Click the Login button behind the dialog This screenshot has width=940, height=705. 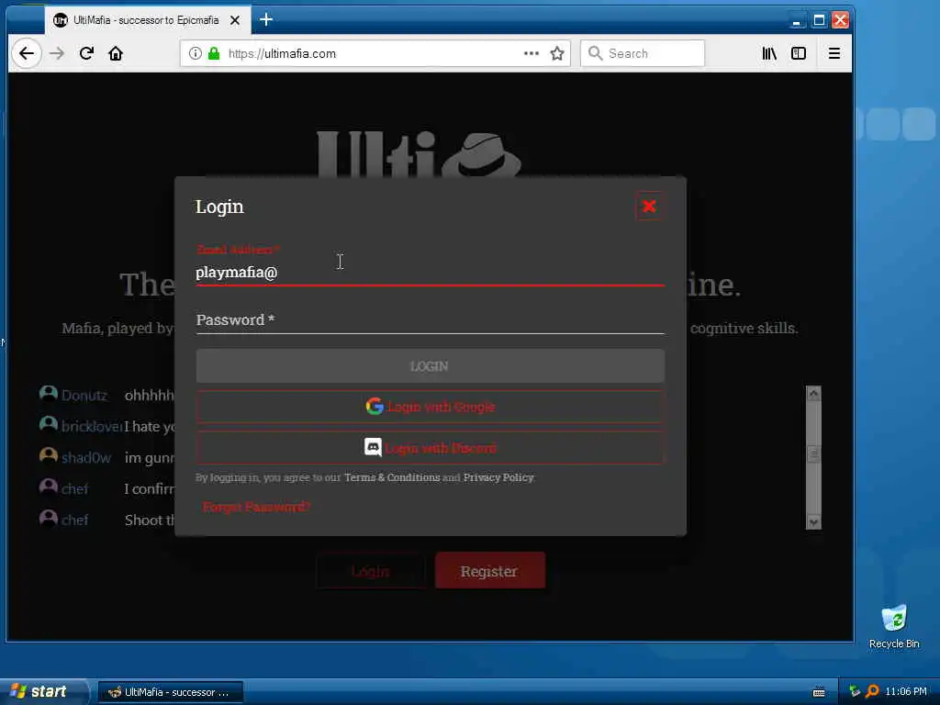371,571
